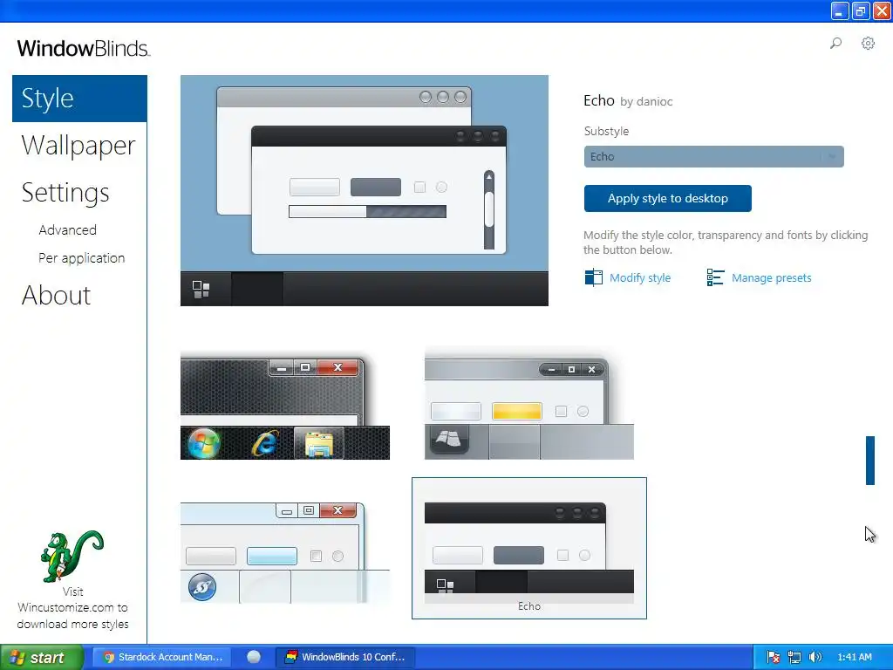Select the Echo style thumbnail
The image size is (893, 670).
[x=529, y=548]
